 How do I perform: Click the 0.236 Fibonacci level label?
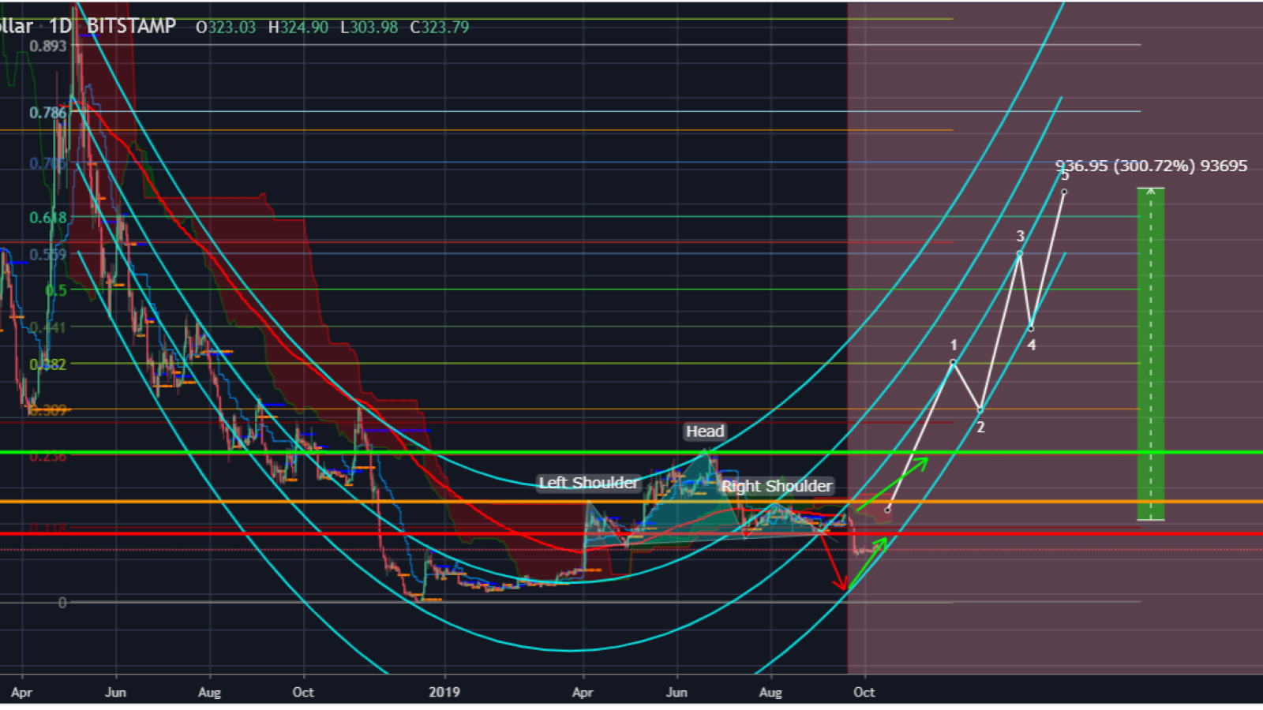48,456
